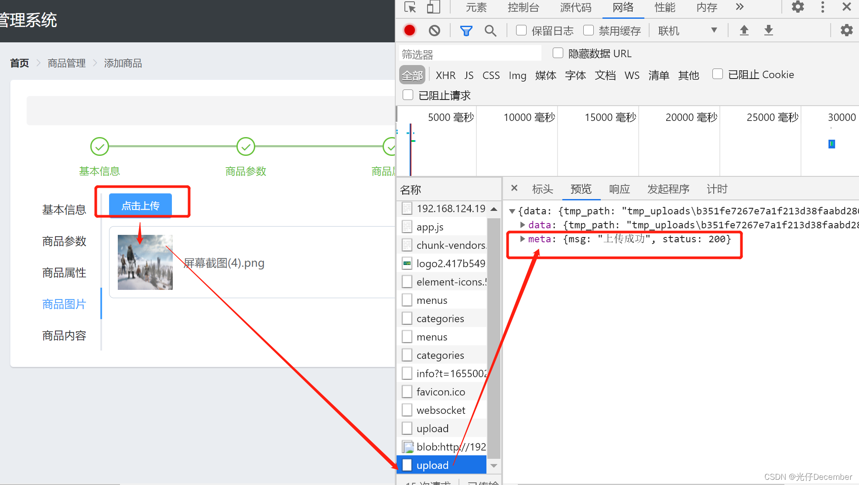Click the uploaded image thumbnail
Screen dimensions: 859x485
pyautogui.click(x=145, y=262)
